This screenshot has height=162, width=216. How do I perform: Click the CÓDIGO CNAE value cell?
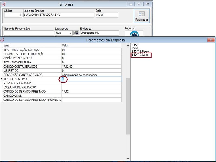tap(91, 96)
